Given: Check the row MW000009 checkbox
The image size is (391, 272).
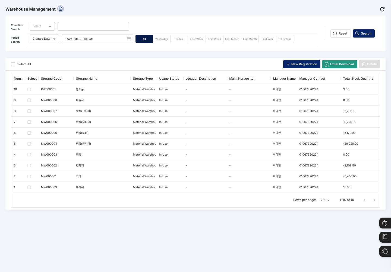Looking at the screenshot, I should [29, 187].
